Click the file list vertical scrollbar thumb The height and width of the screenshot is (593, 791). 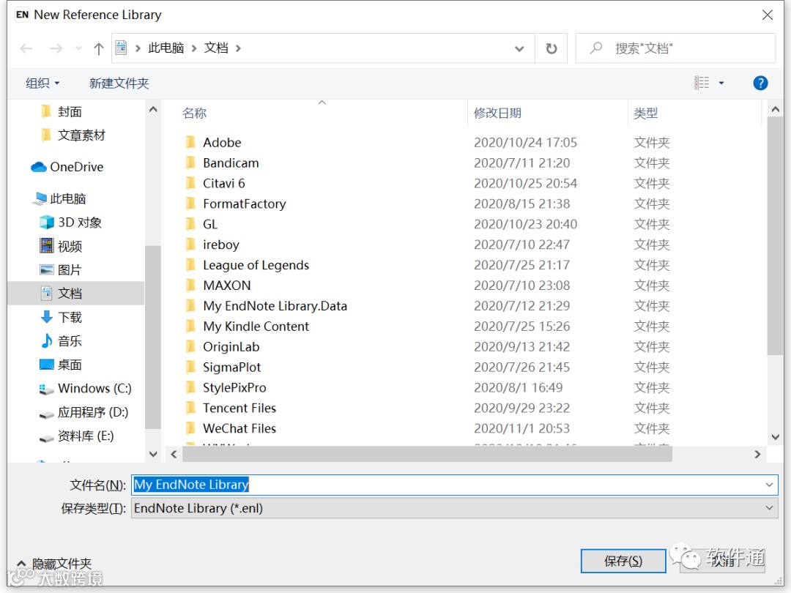[776, 236]
